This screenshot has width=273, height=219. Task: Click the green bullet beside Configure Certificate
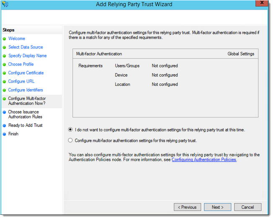[x=4, y=73]
